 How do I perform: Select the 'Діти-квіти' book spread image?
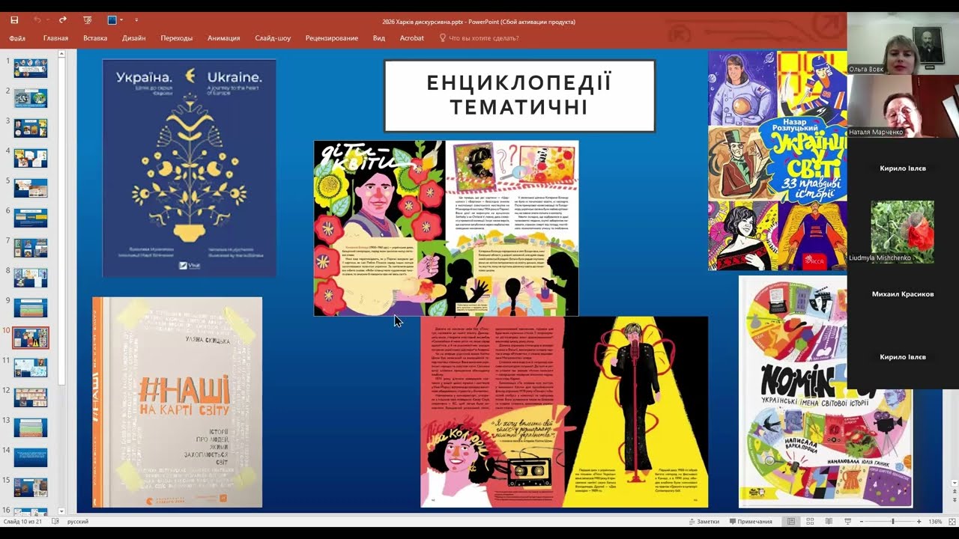coord(446,228)
